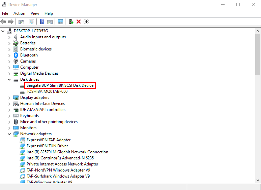
Task: Select Seagate BUP Slim BK SCSI Disk Device
Action: 60,85
